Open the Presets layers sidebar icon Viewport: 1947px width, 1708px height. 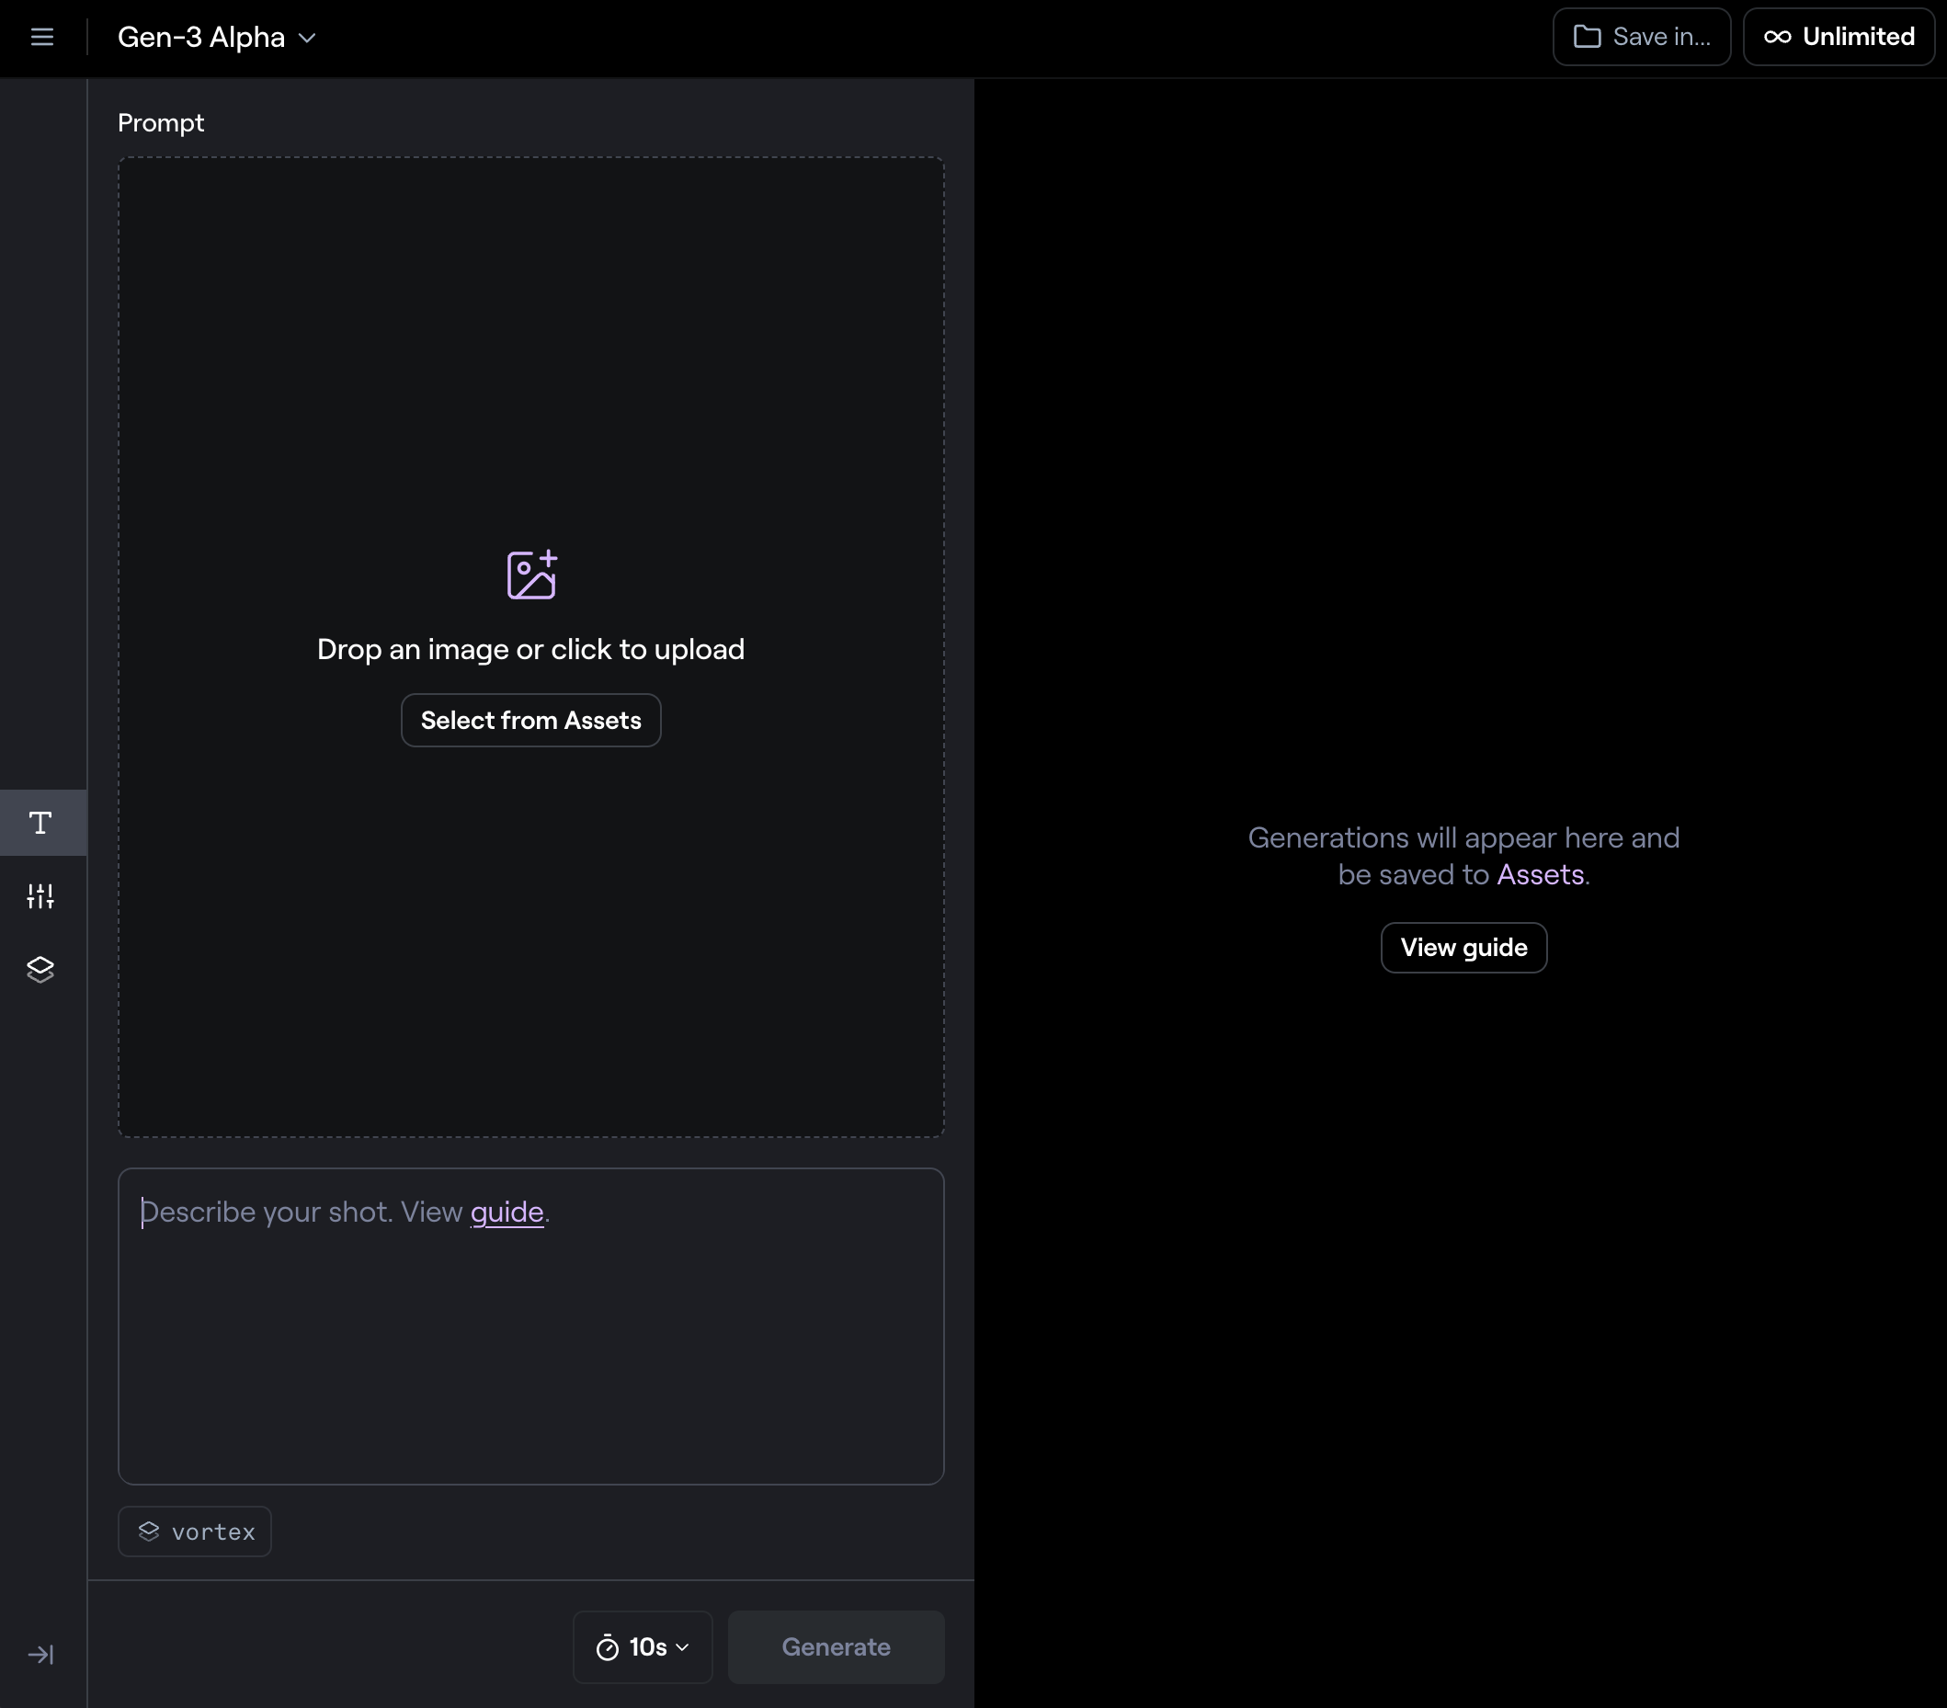41,970
